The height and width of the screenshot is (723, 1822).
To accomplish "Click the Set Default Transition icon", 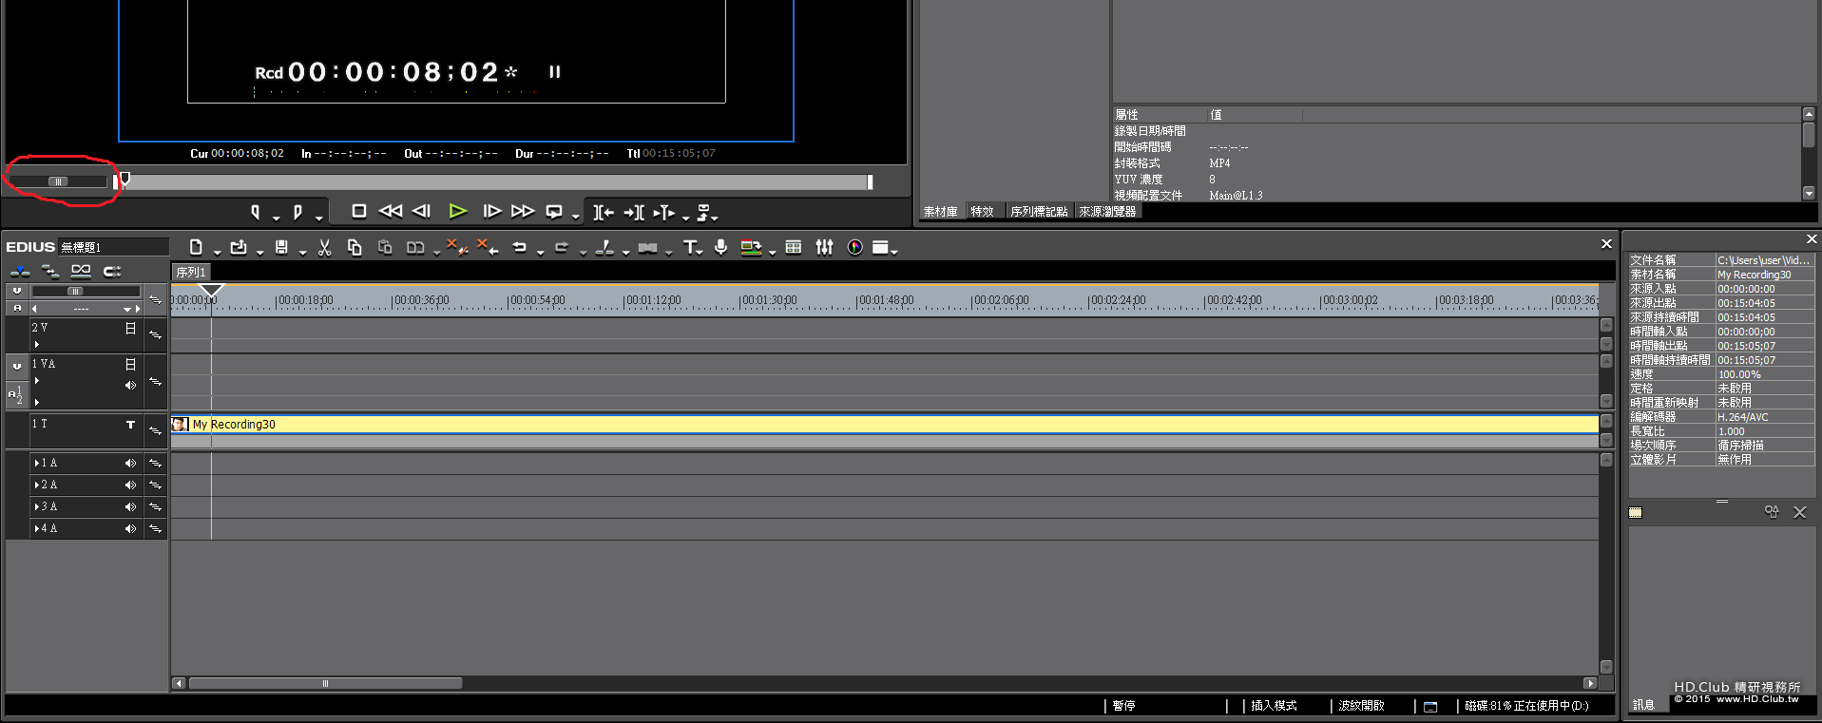I will click(x=648, y=248).
